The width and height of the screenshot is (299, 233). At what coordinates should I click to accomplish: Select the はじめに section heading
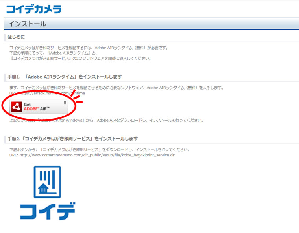point(17,37)
